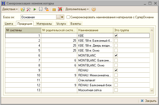The image size is (159, 105).
Task: Click the yellow table grid icon
Action: pos(54,9)
